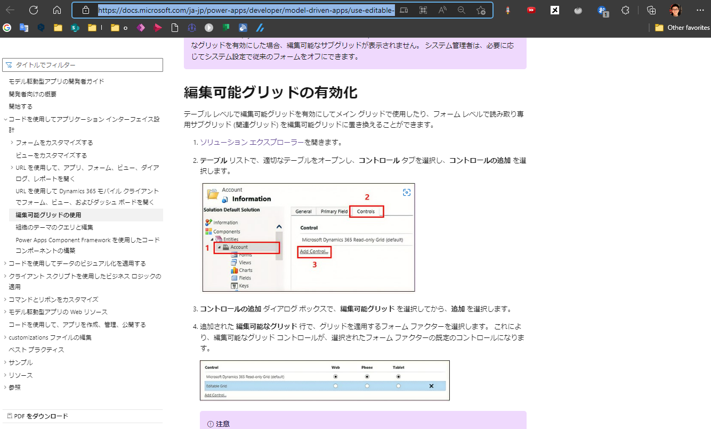Expand コードを使用してデータのビジュアル化を適用する
Viewport: 711px width, 429px height.
coord(5,263)
